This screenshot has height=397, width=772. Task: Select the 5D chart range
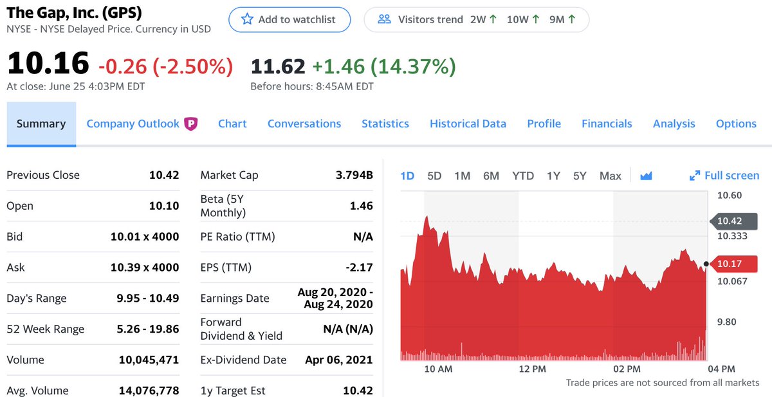point(434,176)
